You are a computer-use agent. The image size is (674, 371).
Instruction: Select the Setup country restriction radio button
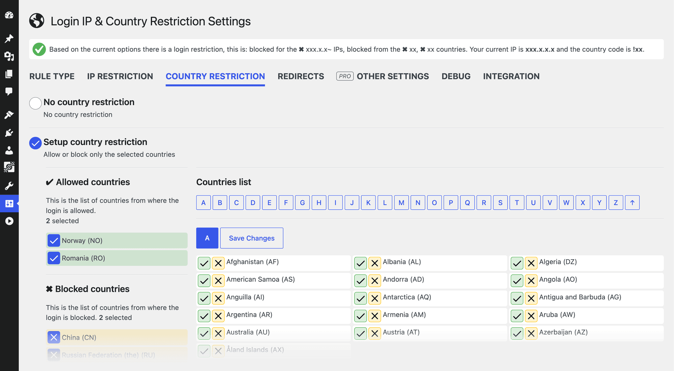(35, 143)
